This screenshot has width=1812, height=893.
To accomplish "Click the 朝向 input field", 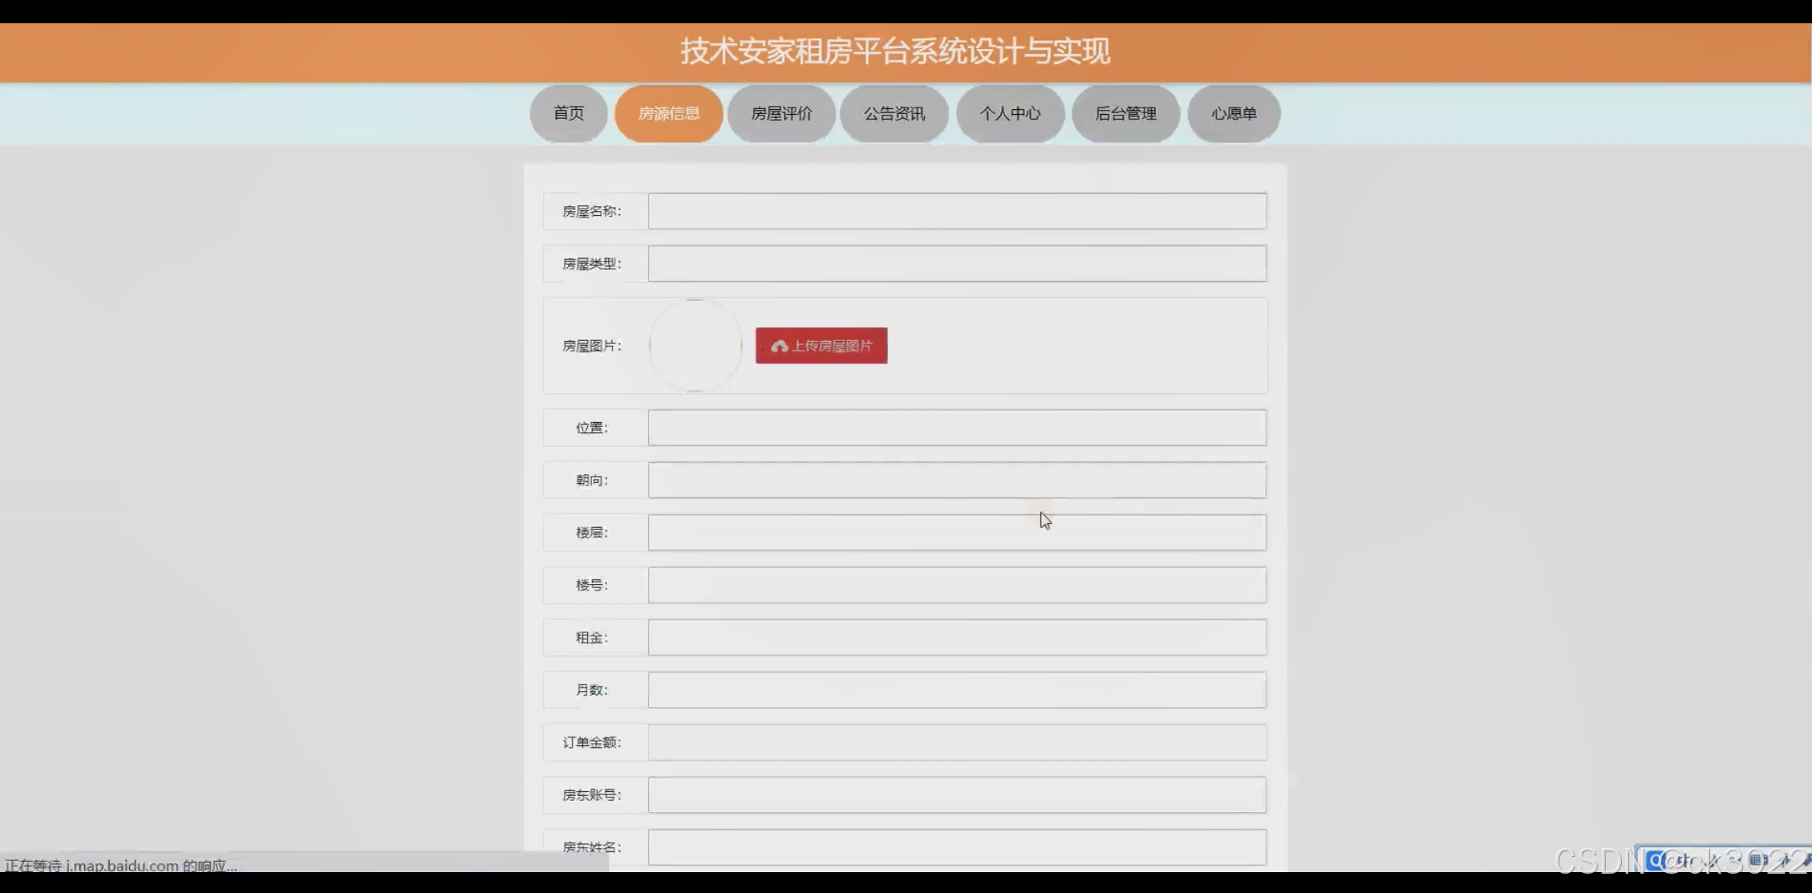I will pos(956,480).
